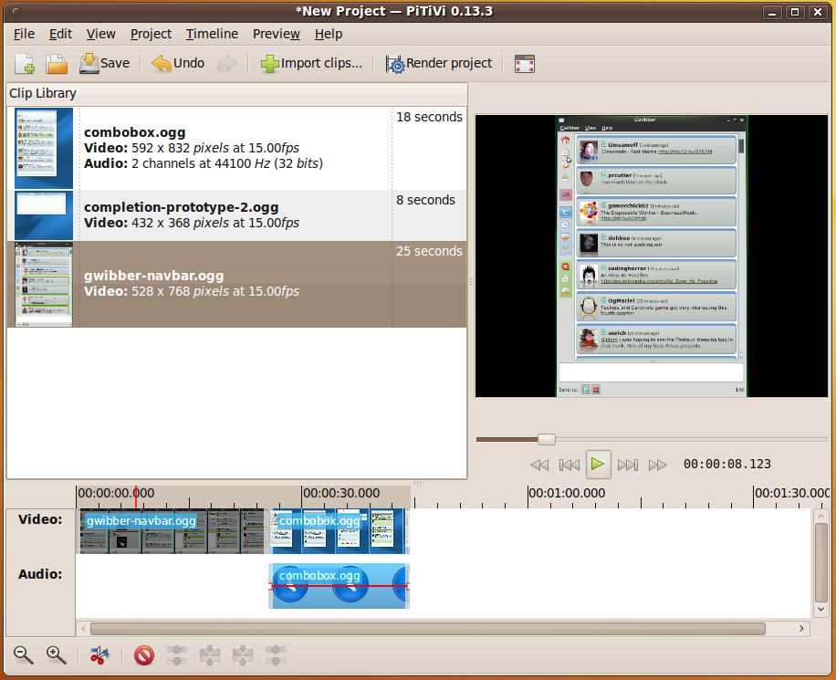Click the Audio track label

click(40, 574)
